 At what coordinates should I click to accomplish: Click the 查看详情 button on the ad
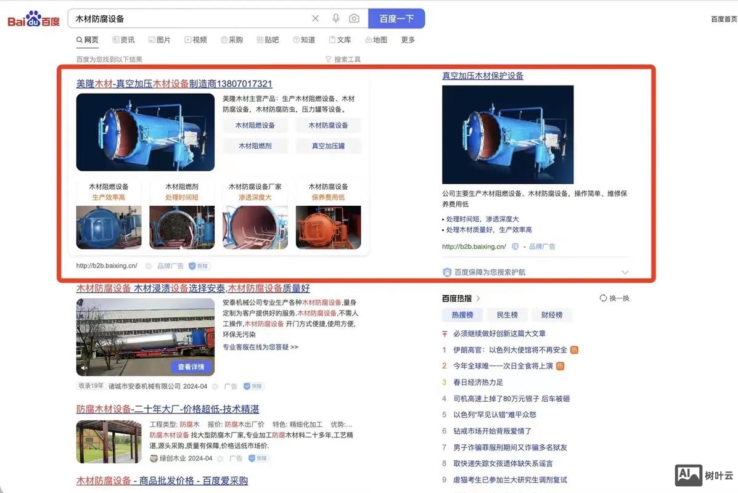pyautogui.click(x=191, y=367)
